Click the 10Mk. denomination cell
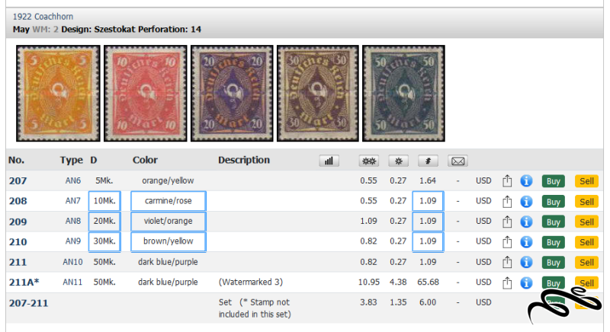The height and width of the screenshot is (332, 610). coord(104,201)
